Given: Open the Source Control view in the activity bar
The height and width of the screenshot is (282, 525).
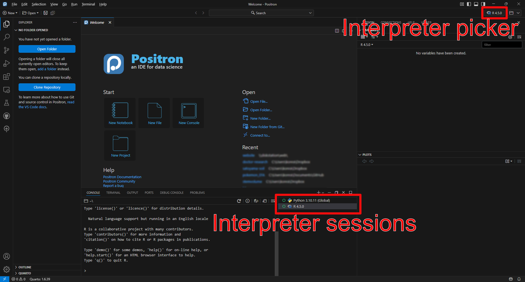Looking at the screenshot, I should [x=6, y=50].
